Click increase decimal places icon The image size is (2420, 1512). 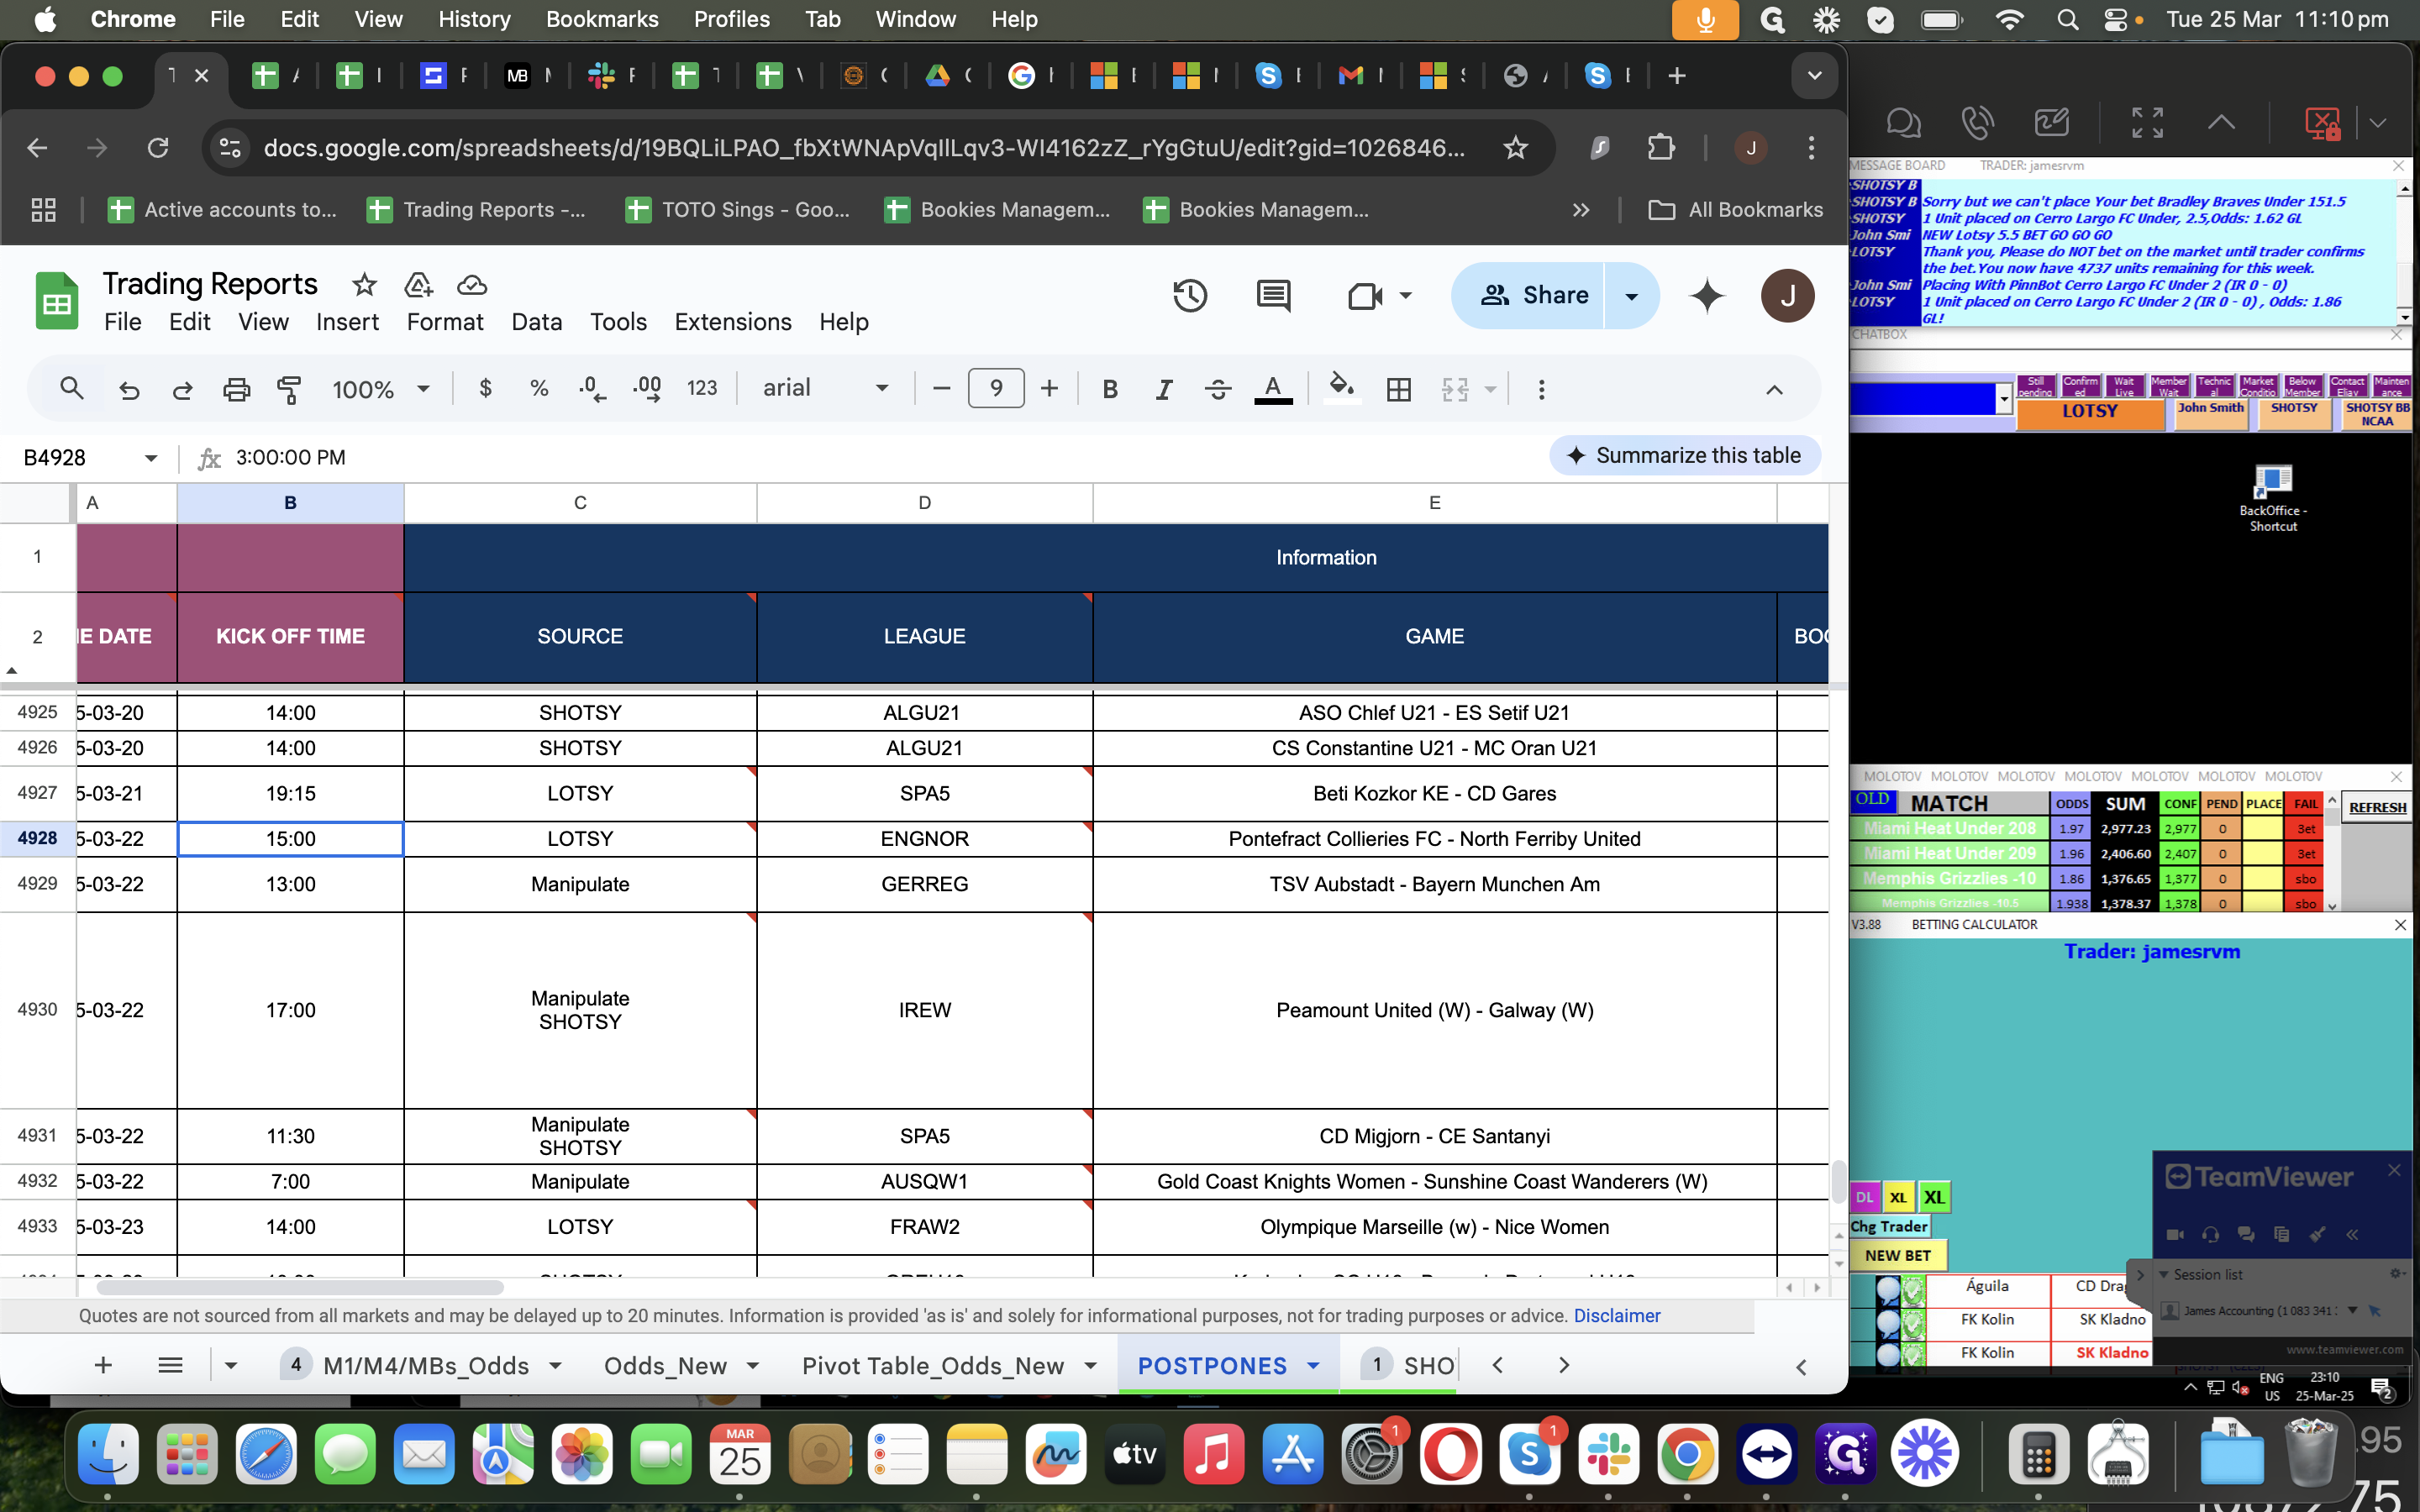tap(647, 388)
